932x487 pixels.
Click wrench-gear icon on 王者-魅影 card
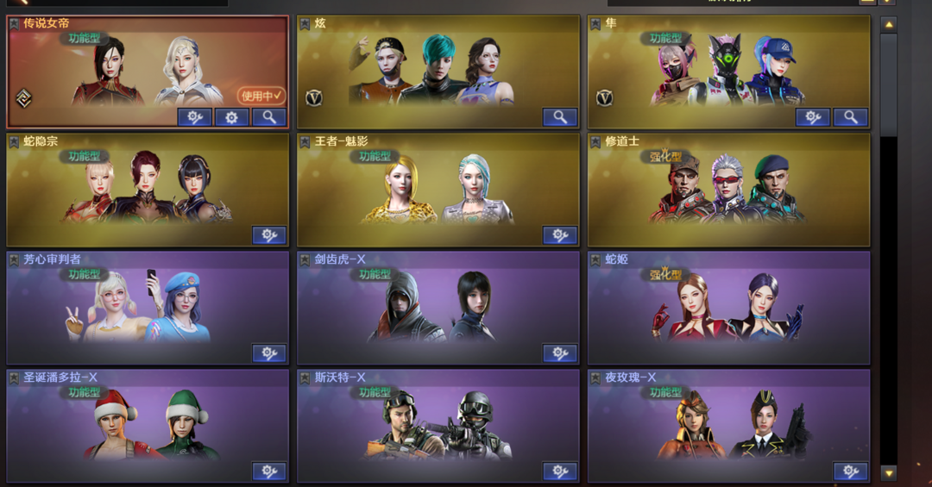pos(560,235)
